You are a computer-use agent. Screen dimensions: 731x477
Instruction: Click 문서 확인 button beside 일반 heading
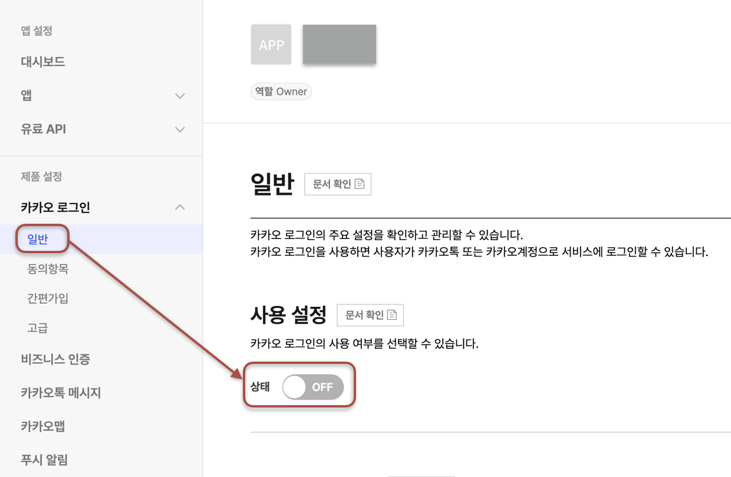click(338, 184)
